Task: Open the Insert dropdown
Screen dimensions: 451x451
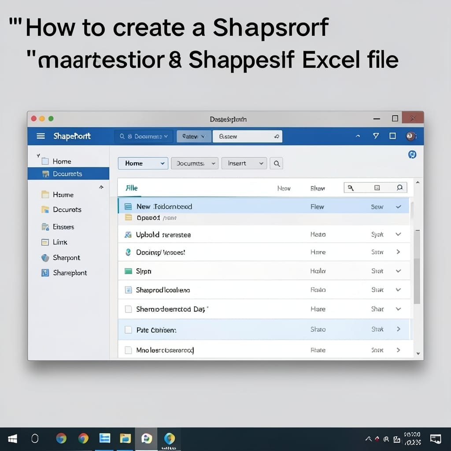Action: click(x=244, y=163)
